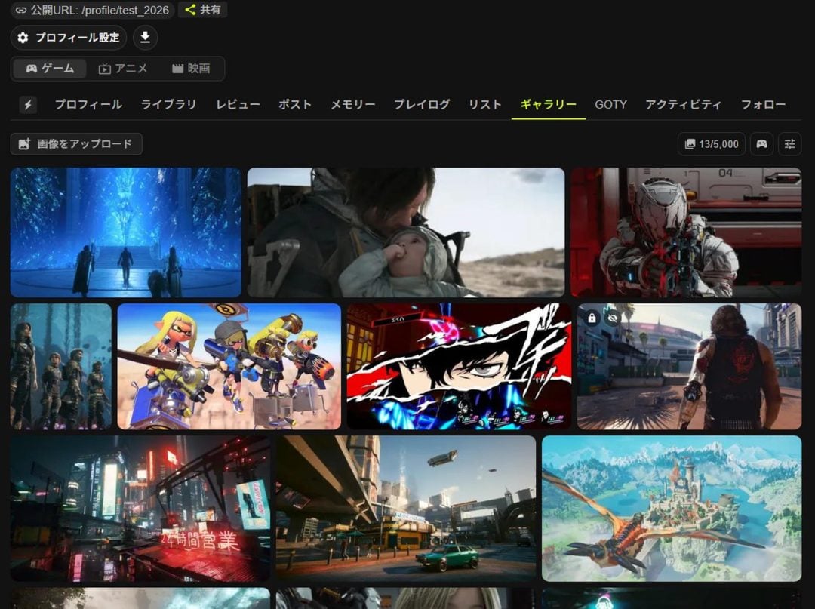
Task: Select the ギャラリー tab
Action: pos(549,104)
